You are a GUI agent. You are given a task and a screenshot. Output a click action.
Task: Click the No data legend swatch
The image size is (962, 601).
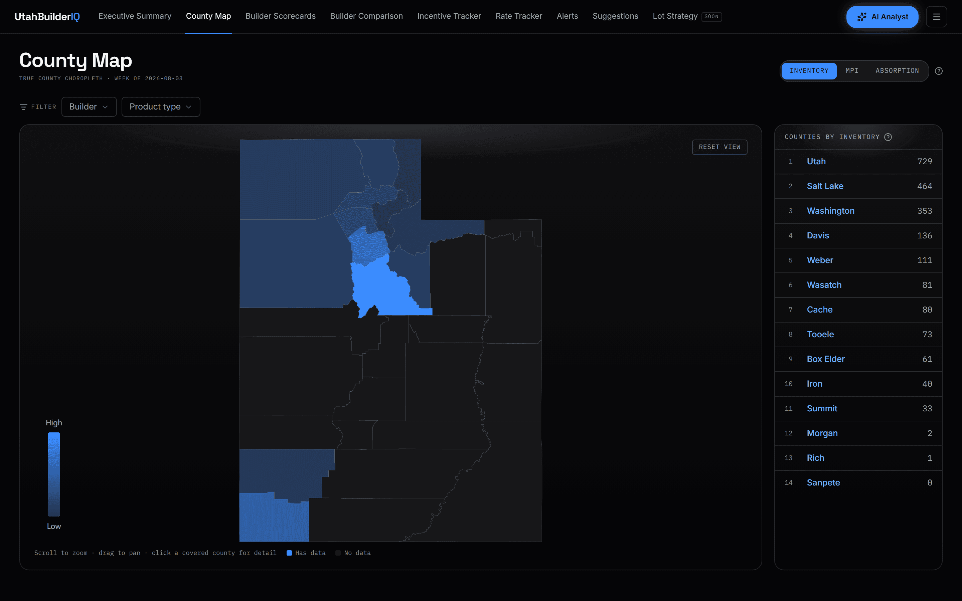click(x=338, y=553)
